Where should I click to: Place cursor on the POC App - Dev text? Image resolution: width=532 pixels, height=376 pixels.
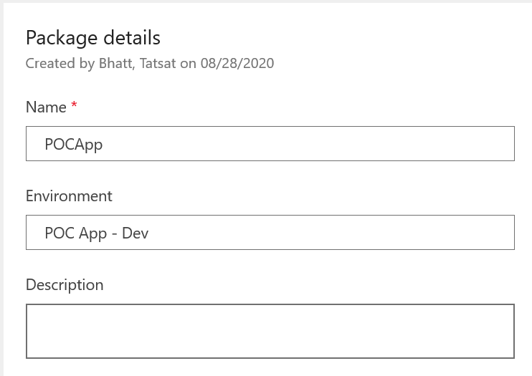tap(97, 233)
